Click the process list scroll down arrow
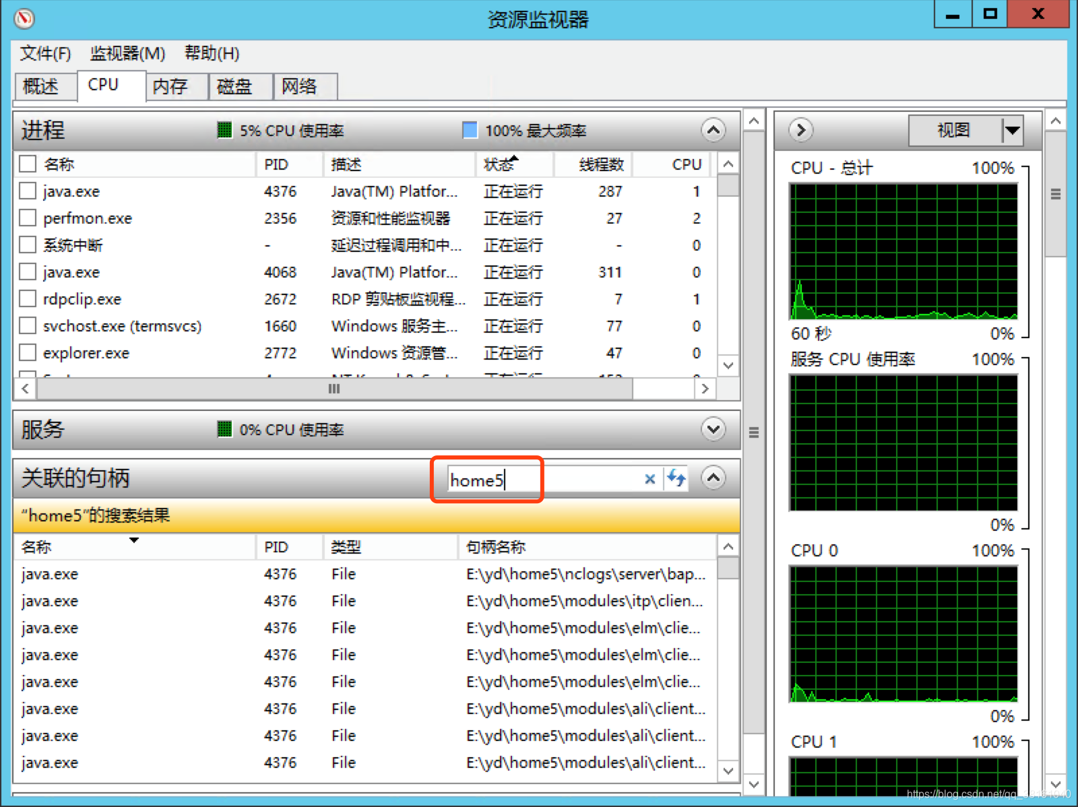1078x807 pixels. click(x=728, y=365)
